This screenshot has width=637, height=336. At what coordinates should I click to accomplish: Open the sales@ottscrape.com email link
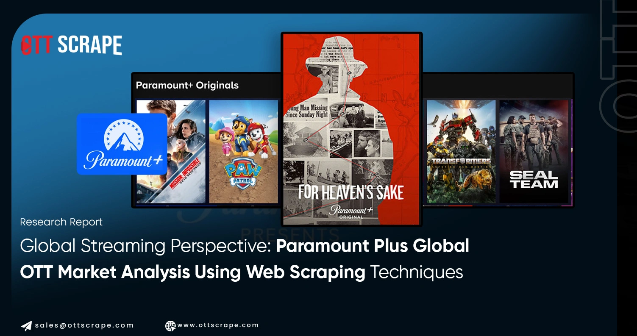(84, 325)
